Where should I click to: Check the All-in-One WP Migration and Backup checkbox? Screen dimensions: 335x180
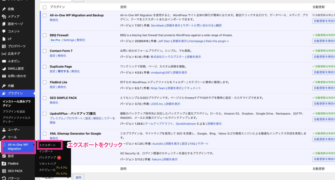[44, 15]
